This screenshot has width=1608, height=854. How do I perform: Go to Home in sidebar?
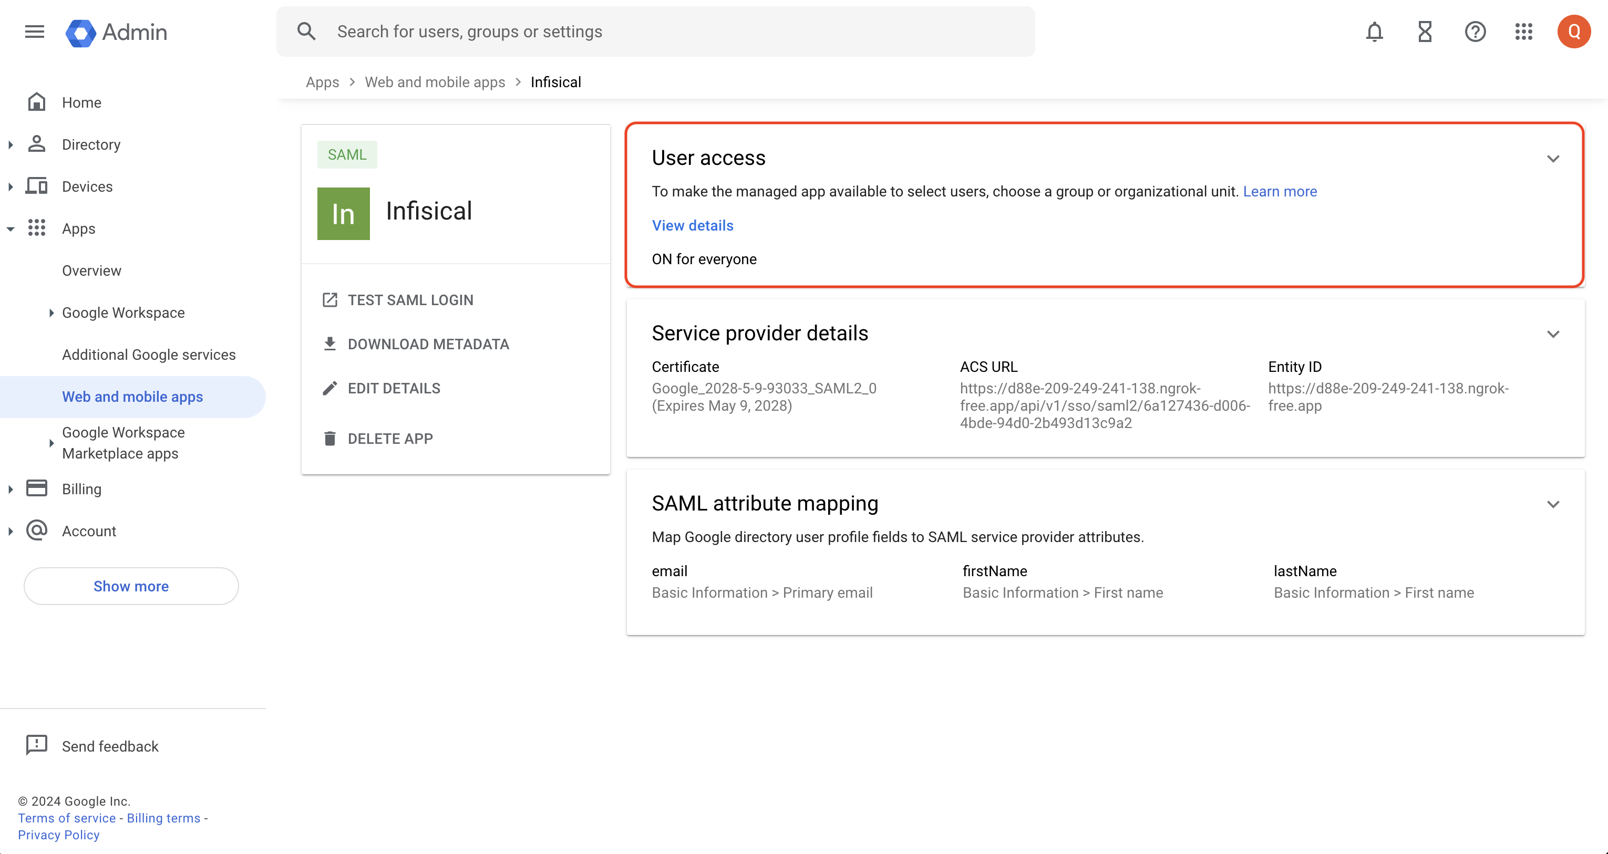click(x=82, y=102)
